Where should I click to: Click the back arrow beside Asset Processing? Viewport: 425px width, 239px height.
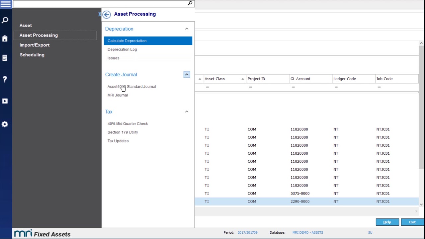click(107, 14)
